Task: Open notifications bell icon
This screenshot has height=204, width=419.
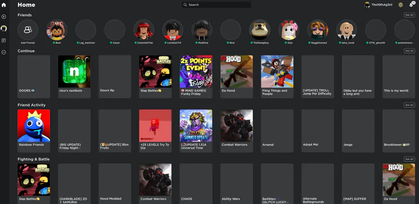Action: pos(411,5)
